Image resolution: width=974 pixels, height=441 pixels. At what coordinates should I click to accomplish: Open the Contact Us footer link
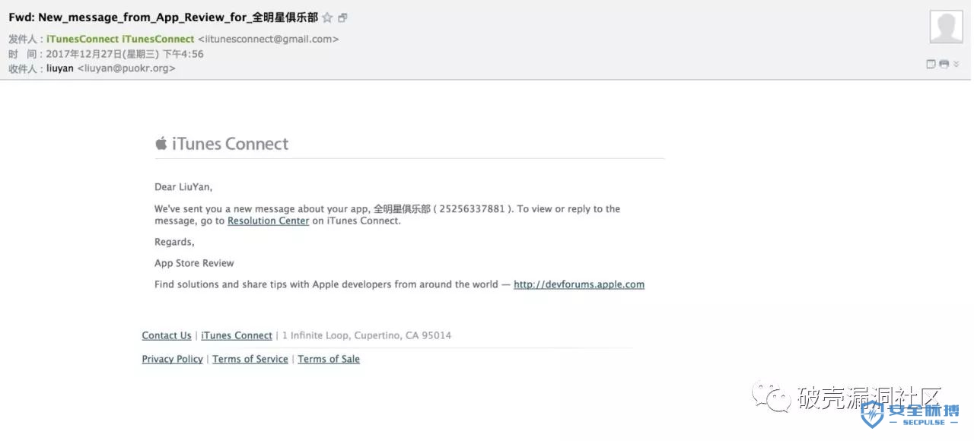click(x=167, y=335)
